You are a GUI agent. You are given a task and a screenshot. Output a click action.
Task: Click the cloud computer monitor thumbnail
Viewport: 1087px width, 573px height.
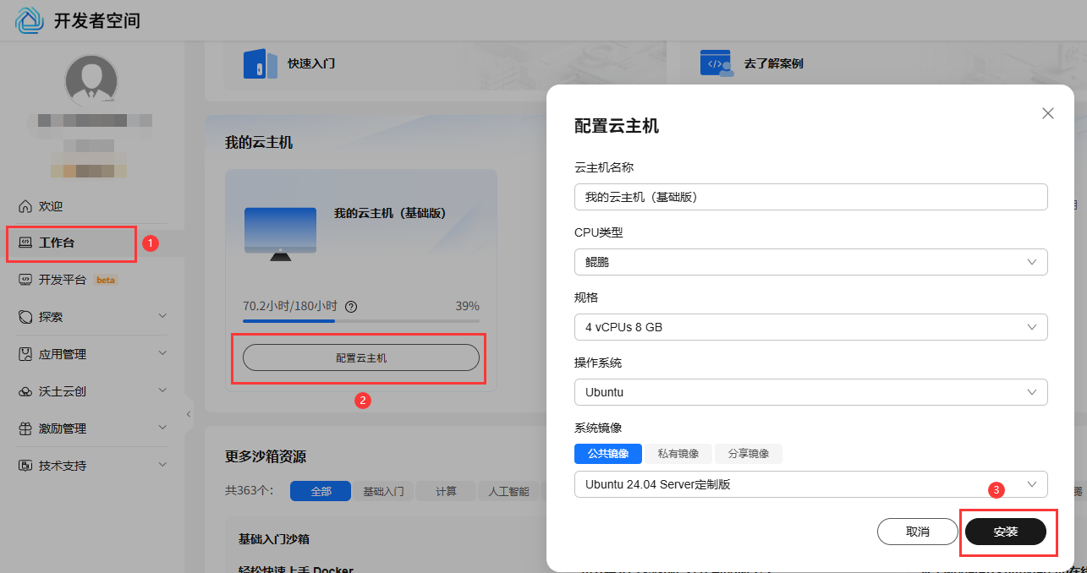point(280,232)
